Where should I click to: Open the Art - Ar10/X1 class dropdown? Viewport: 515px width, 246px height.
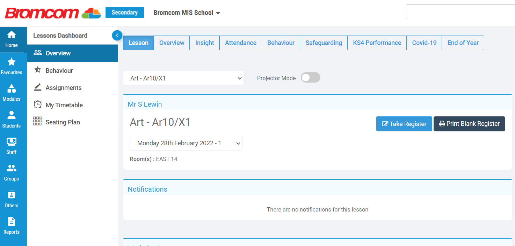coord(183,78)
